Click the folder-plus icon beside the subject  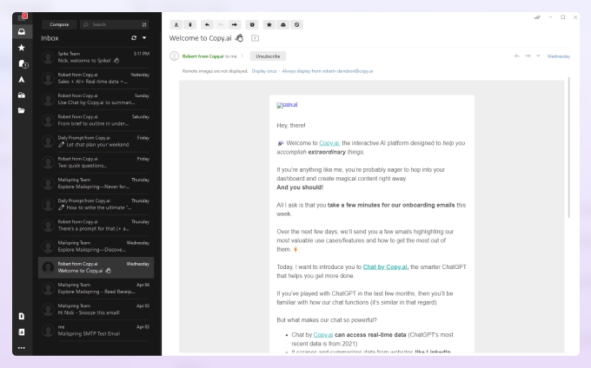click(256, 38)
